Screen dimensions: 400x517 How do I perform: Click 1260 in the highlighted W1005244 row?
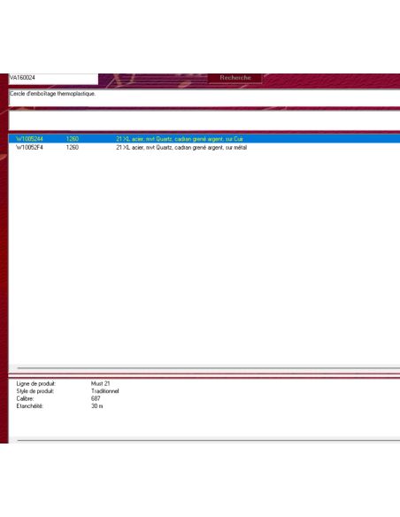point(73,139)
